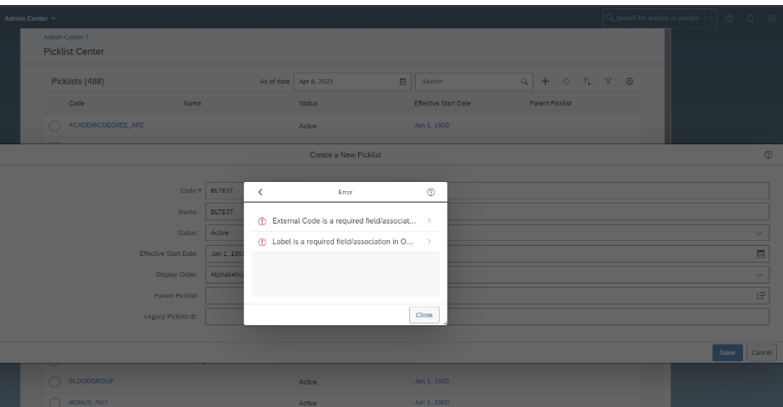This screenshot has height=407, width=783.
Task: Select BONUS_AUT radio button
Action: click(54, 402)
